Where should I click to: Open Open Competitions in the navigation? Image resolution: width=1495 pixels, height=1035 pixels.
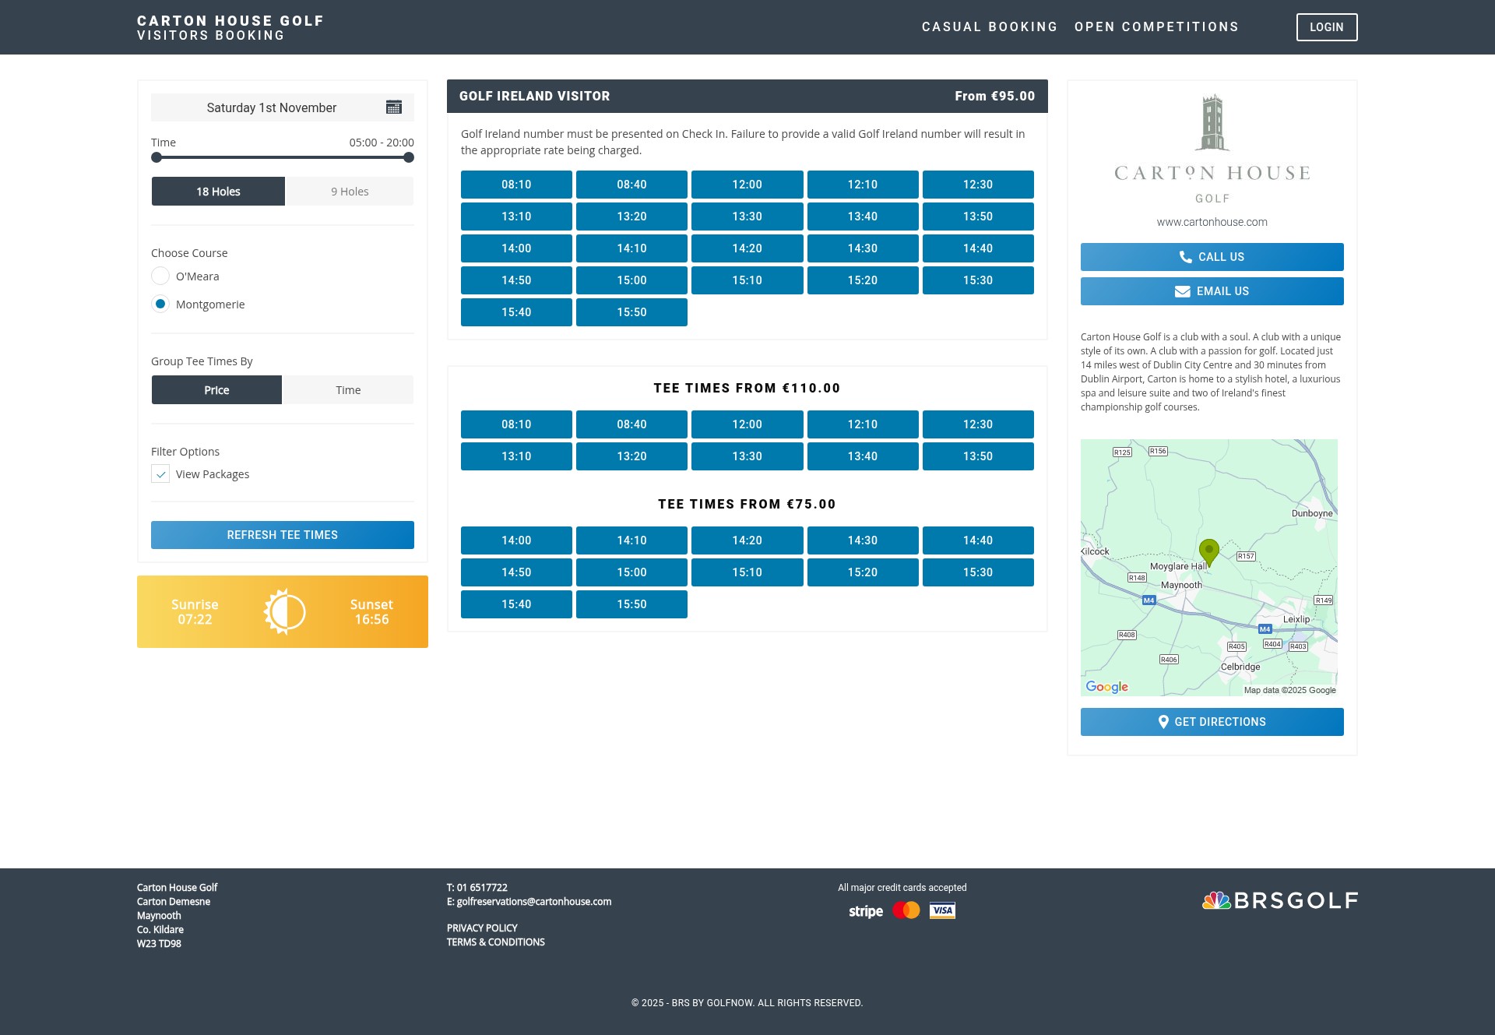click(1156, 27)
